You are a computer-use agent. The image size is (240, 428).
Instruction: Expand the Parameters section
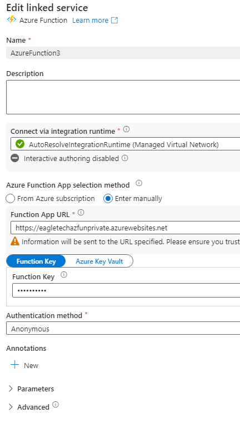point(32,389)
